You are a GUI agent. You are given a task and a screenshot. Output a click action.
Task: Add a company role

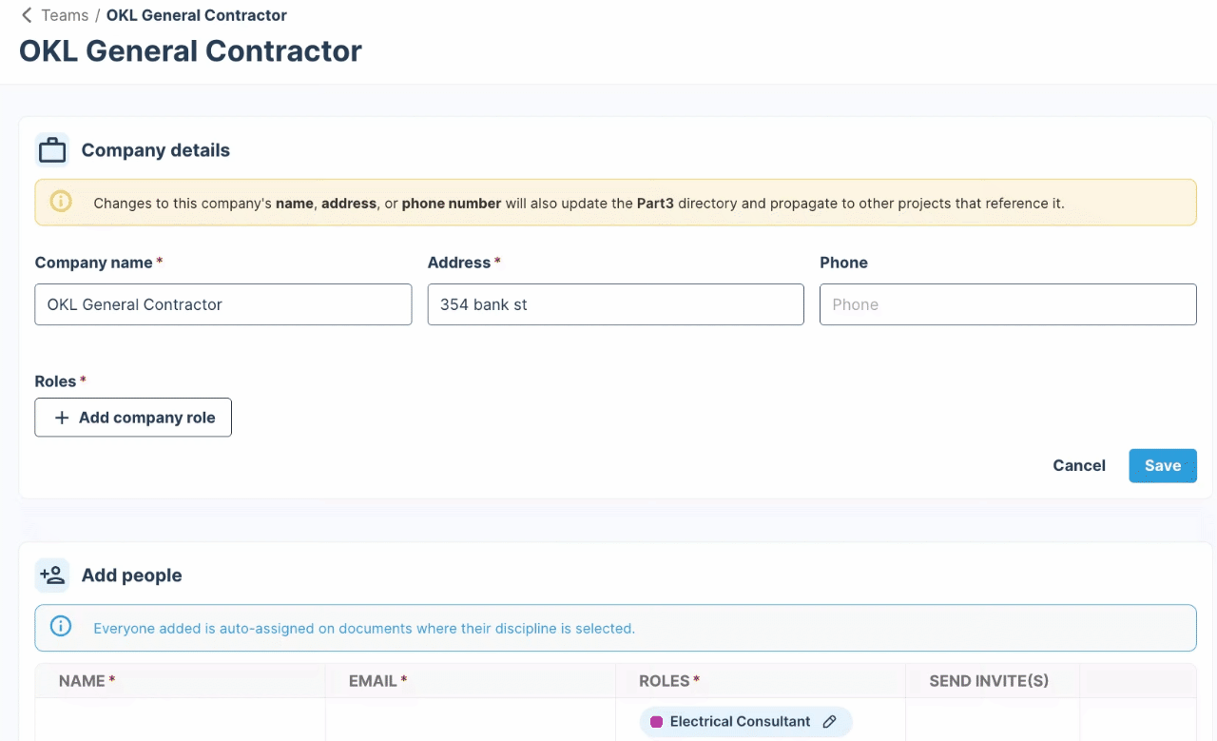133,418
